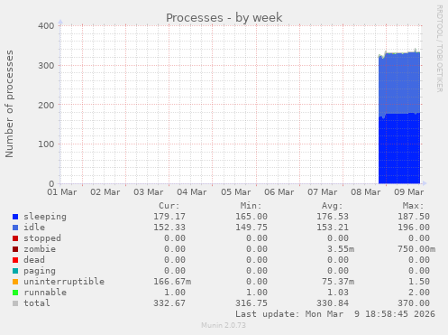Click the sleeping legend color swatch
448x335 pixels.
[15, 217]
